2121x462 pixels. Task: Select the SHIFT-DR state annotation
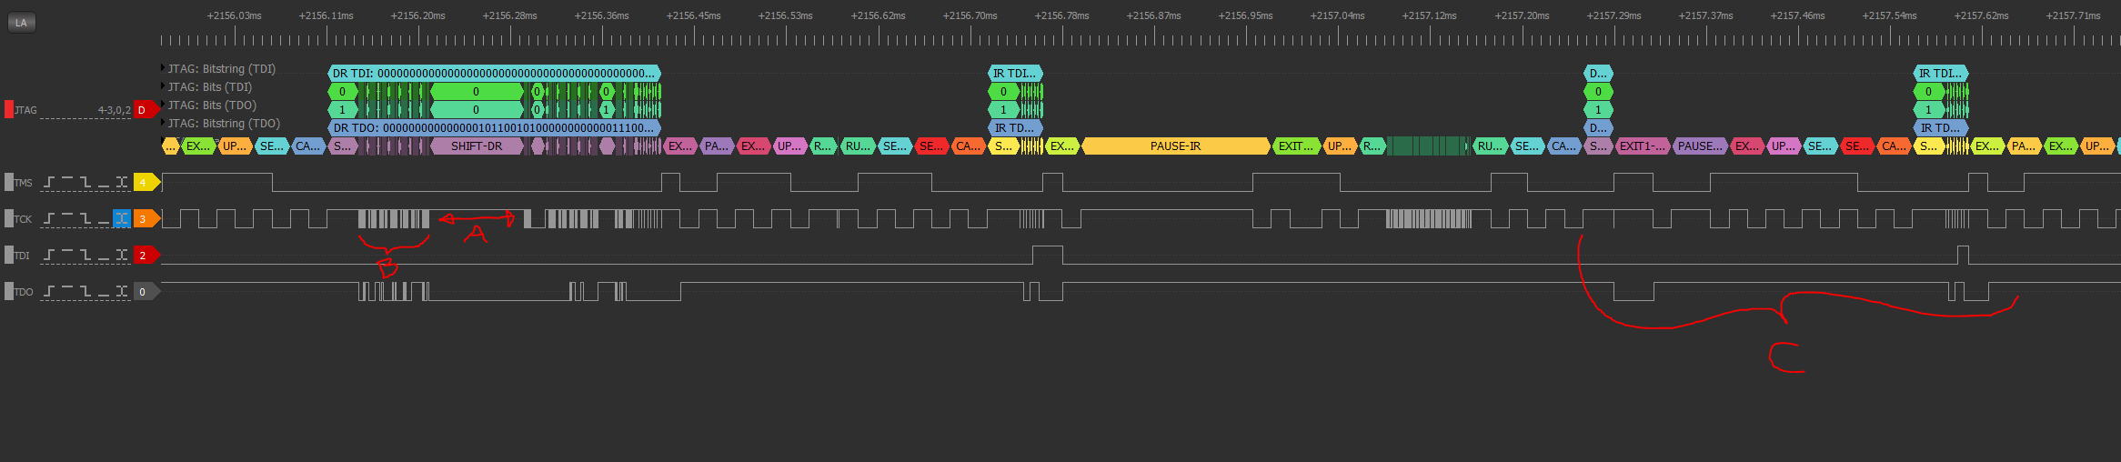477,146
